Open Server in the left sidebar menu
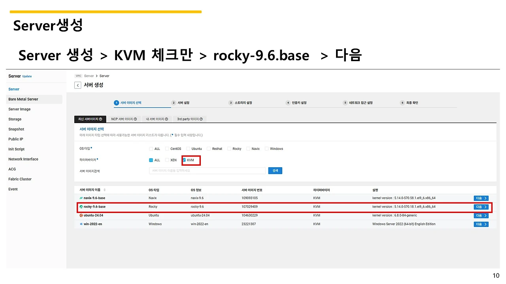506x284 pixels. point(14,89)
